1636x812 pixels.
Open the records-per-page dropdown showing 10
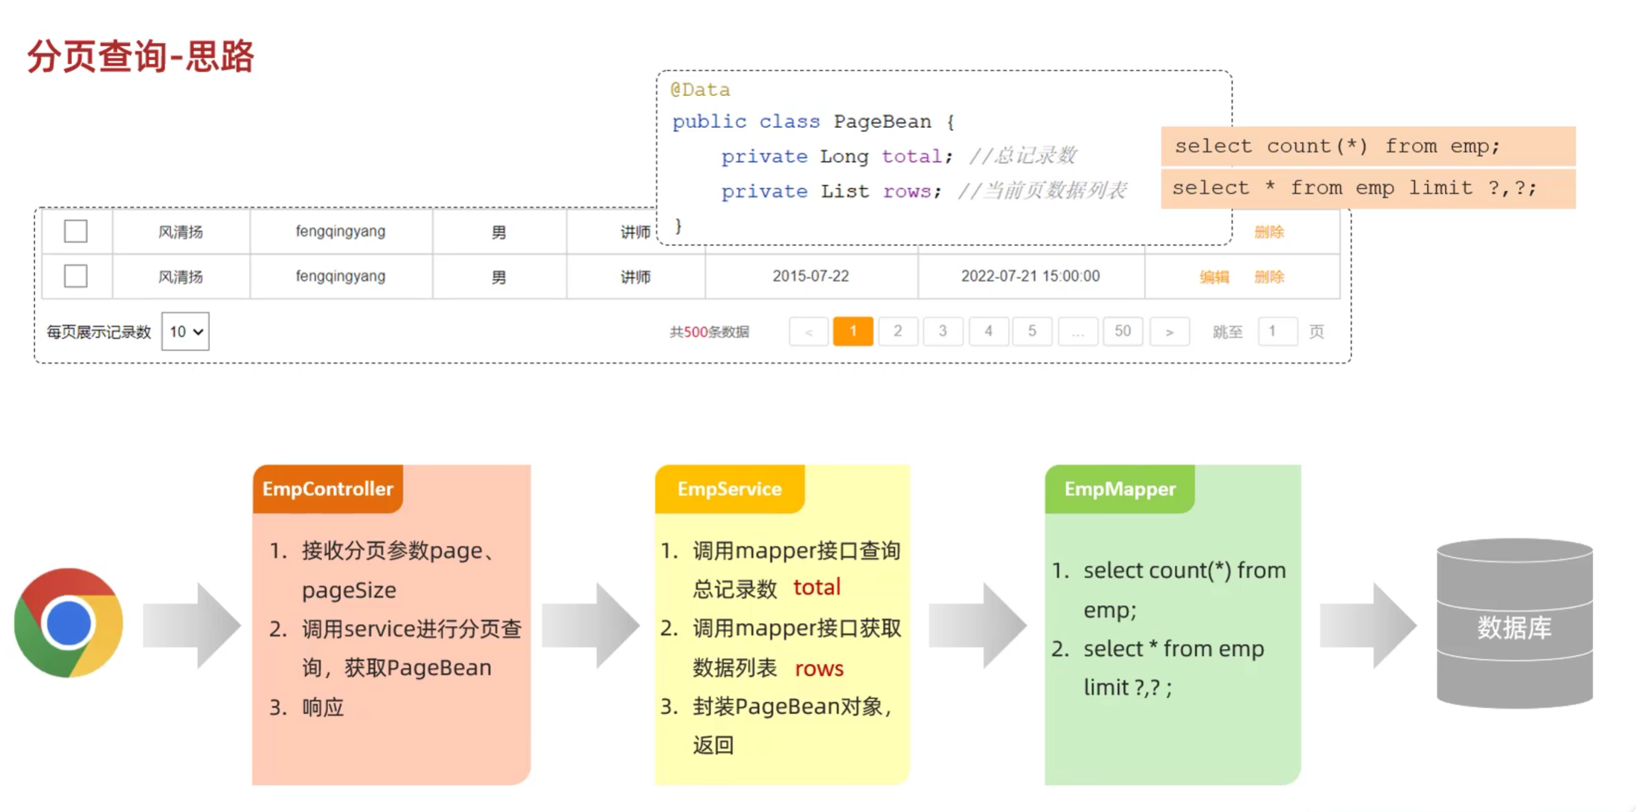[x=185, y=332]
